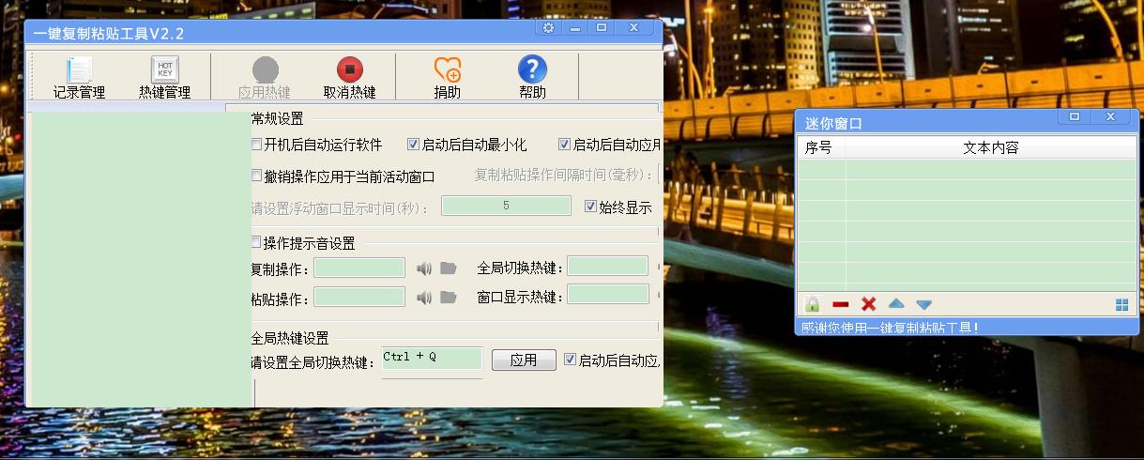Click the 文本内容 column header in 迷你窗口
Viewport: 1144px width, 460px height.
(x=991, y=147)
